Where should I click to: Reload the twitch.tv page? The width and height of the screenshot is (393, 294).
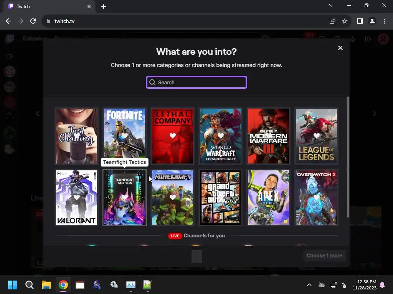pos(33,21)
